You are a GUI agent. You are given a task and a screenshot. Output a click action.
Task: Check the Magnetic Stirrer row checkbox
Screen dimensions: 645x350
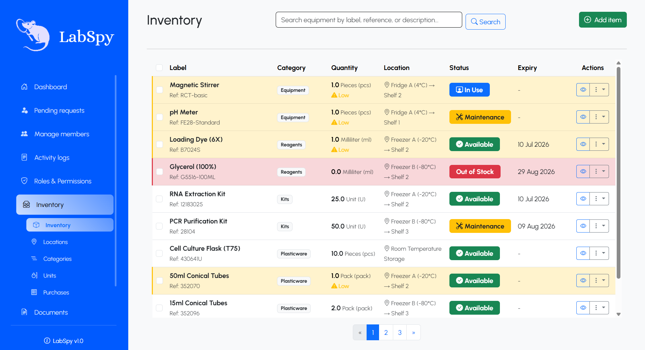(x=160, y=90)
